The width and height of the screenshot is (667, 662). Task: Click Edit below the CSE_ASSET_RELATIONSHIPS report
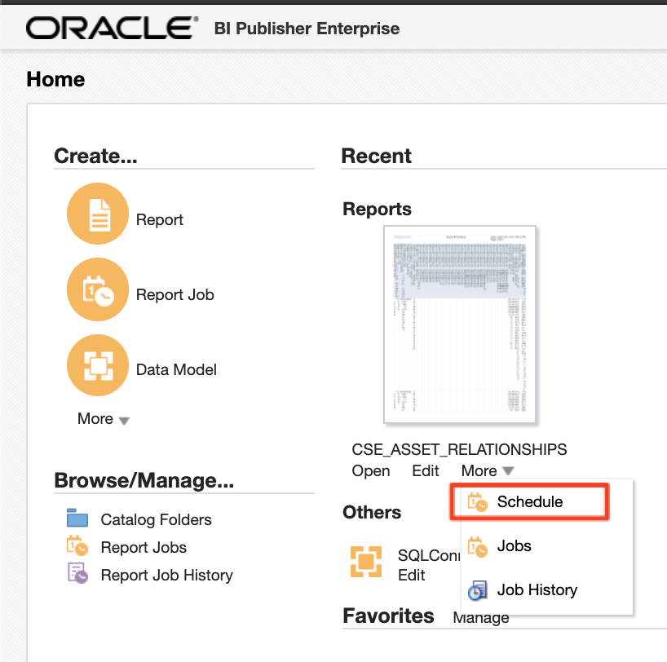(x=426, y=471)
